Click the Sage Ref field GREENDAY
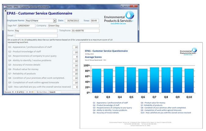Viewport: 206px width, 131px height. point(27,26)
